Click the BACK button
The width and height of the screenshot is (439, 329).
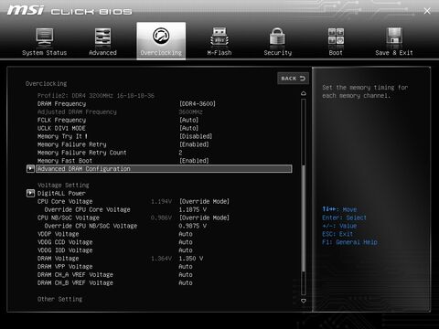293,79
